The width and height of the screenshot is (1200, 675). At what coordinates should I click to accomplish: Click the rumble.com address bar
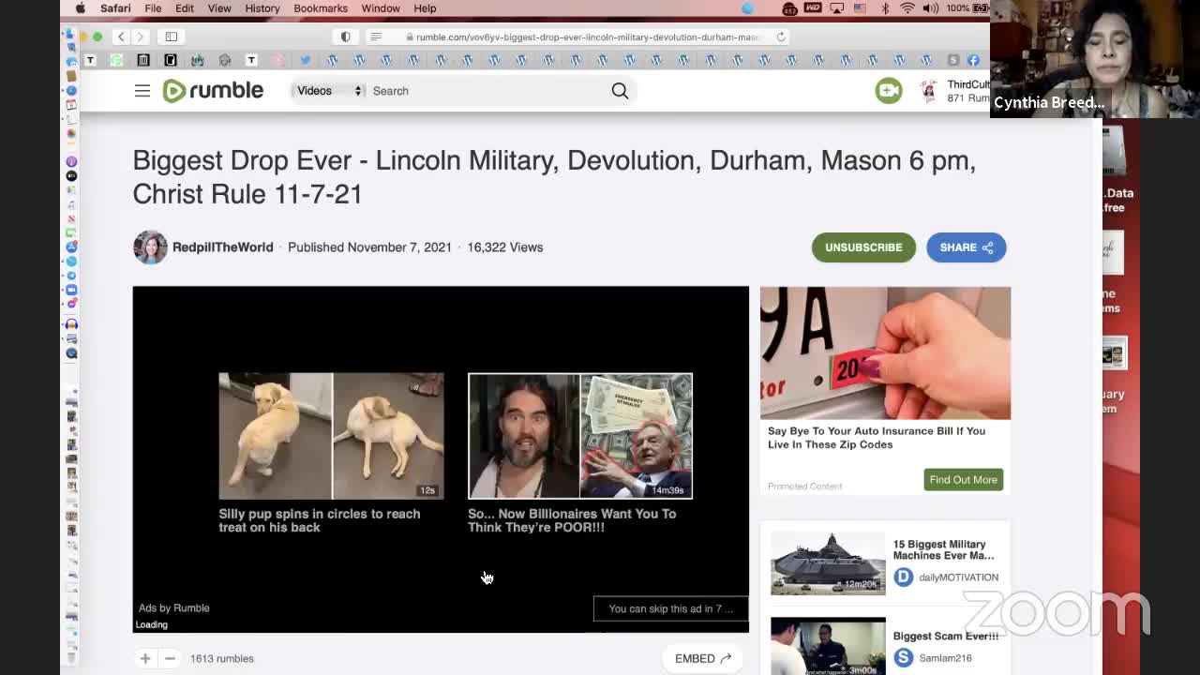click(581, 37)
